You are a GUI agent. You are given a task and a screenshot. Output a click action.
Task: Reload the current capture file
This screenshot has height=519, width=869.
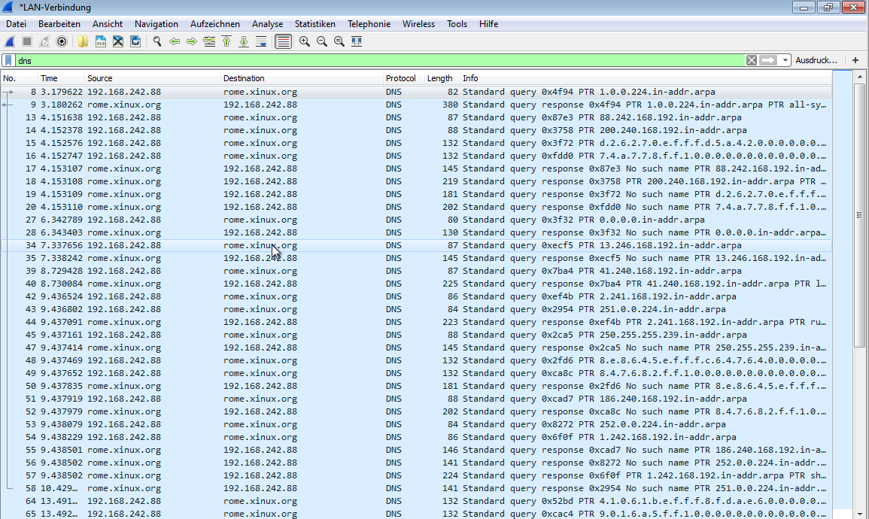135,41
